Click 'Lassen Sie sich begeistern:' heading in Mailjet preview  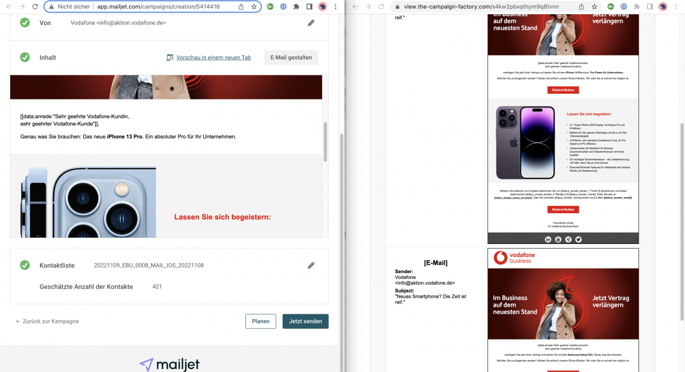point(223,217)
